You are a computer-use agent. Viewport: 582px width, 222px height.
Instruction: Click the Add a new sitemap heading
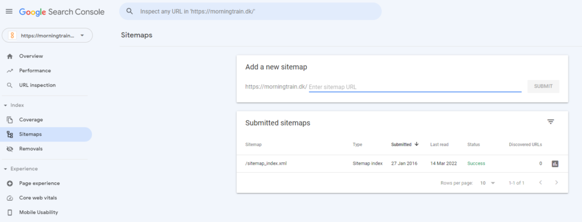[x=276, y=67]
